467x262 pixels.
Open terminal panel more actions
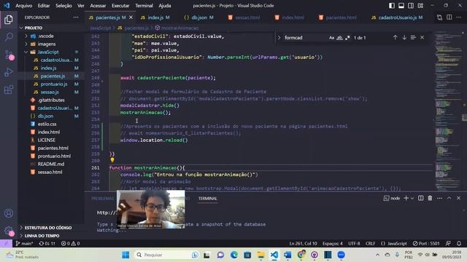439,198
